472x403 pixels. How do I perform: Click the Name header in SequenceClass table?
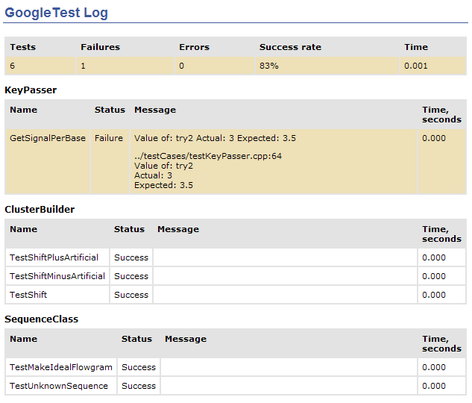click(x=23, y=339)
